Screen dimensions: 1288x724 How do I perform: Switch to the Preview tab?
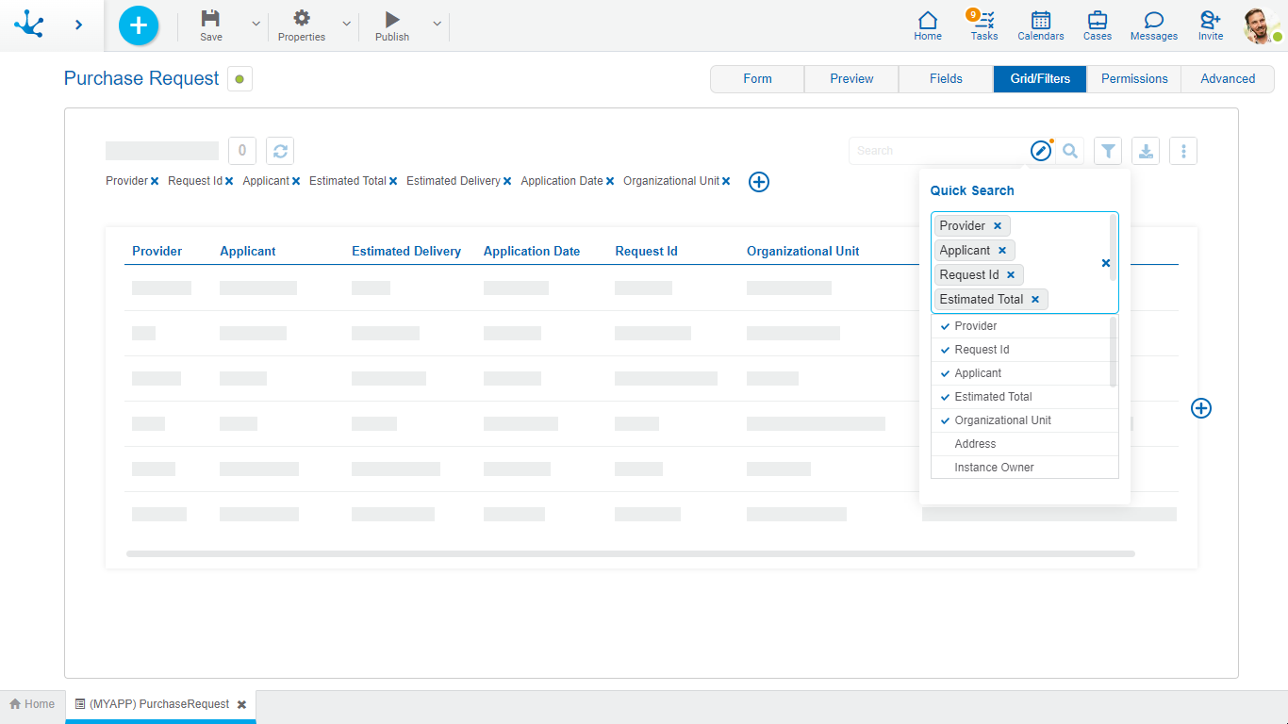coord(851,79)
